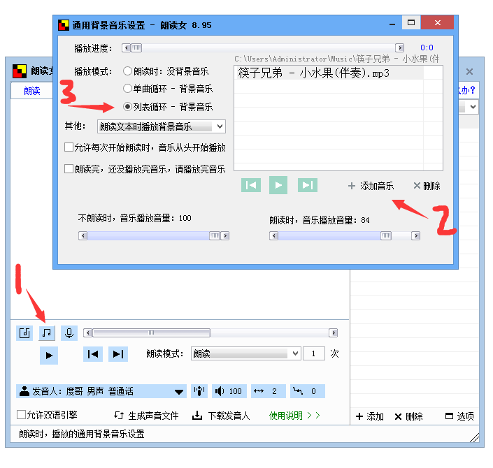The height and width of the screenshot is (468, 493).
Task: Open the 使用说明 link
Action: [x=294, y=416]
